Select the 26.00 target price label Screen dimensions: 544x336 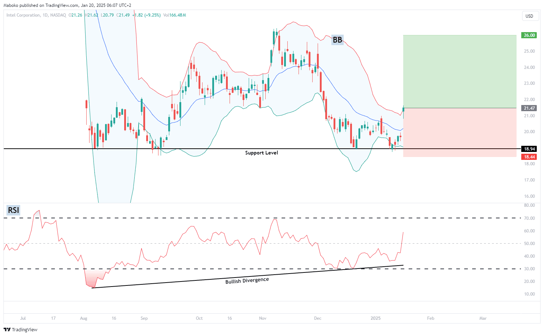click(x=529, y=35)
